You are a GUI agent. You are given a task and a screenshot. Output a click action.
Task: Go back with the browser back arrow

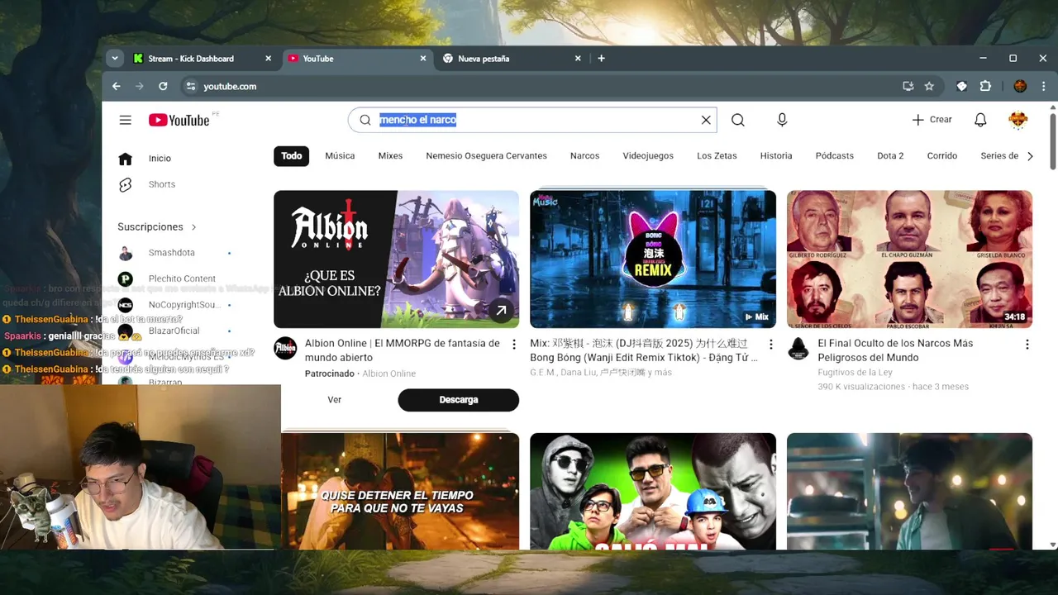[117, 86]
